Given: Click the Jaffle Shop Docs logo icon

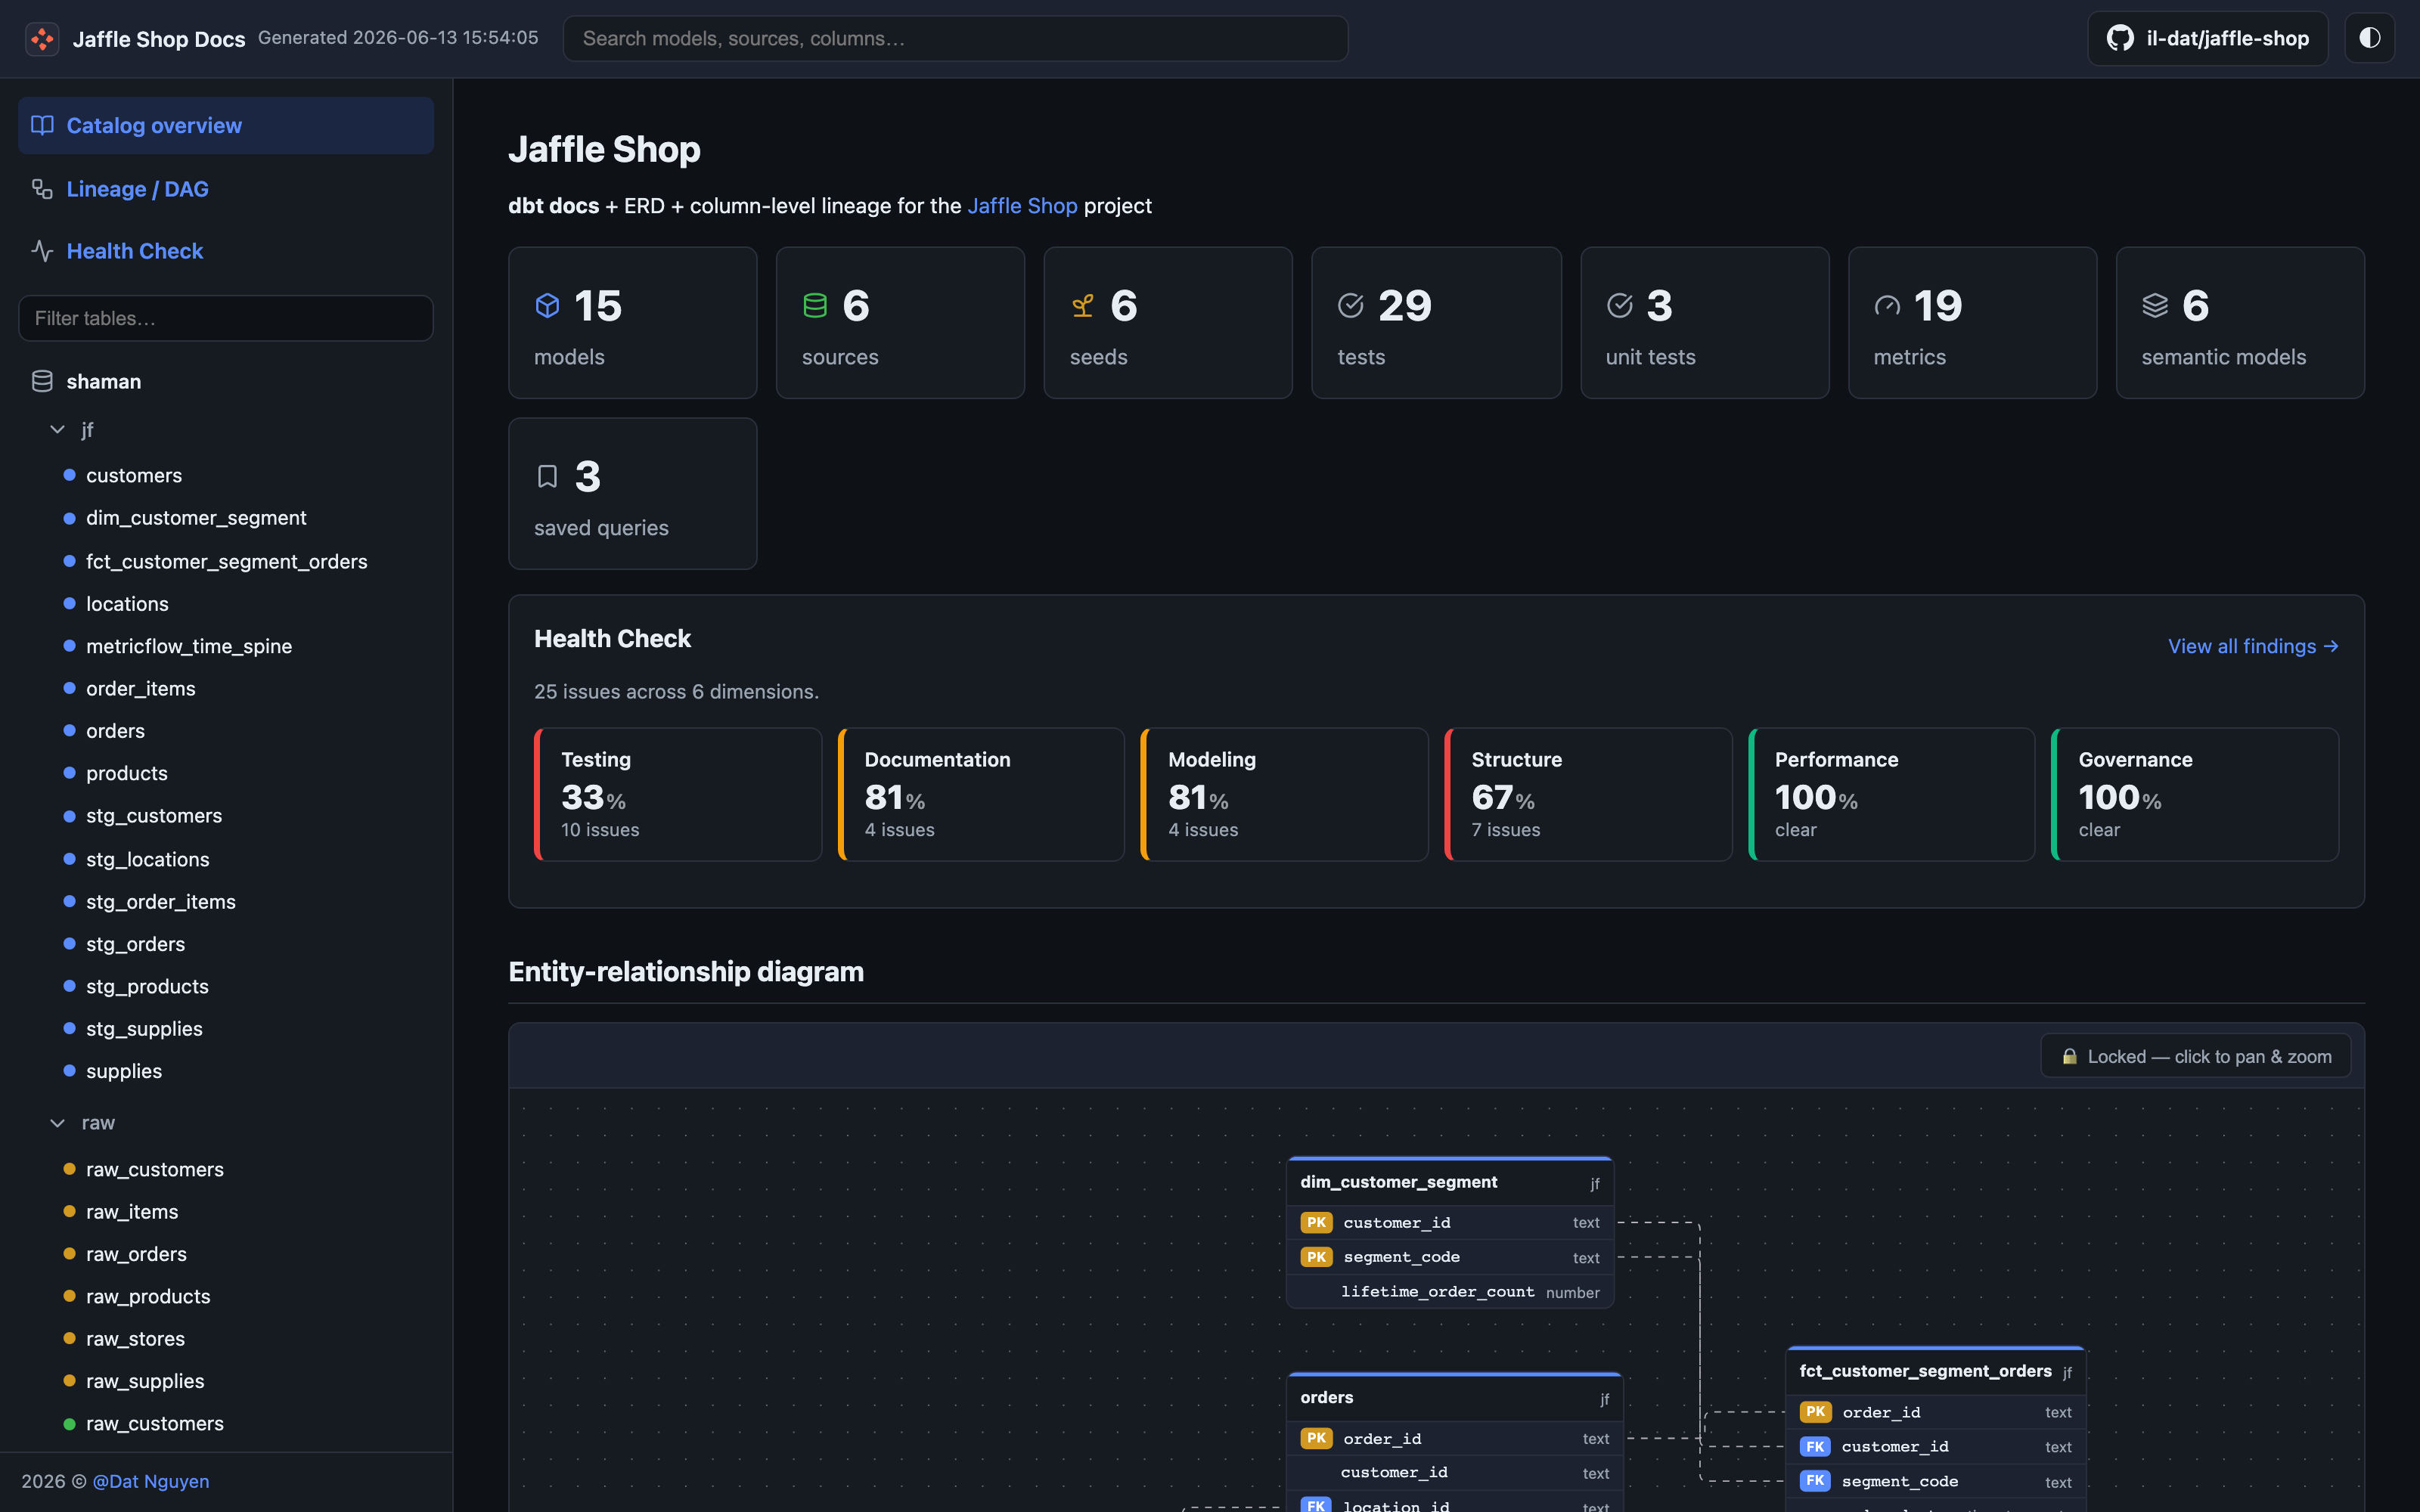Looking at the screenshot, I should pyautogui.click(x=42, y=39).
